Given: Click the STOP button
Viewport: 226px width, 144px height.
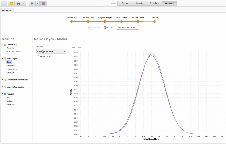Looking at the screenshot, I should tap(108, 28).
